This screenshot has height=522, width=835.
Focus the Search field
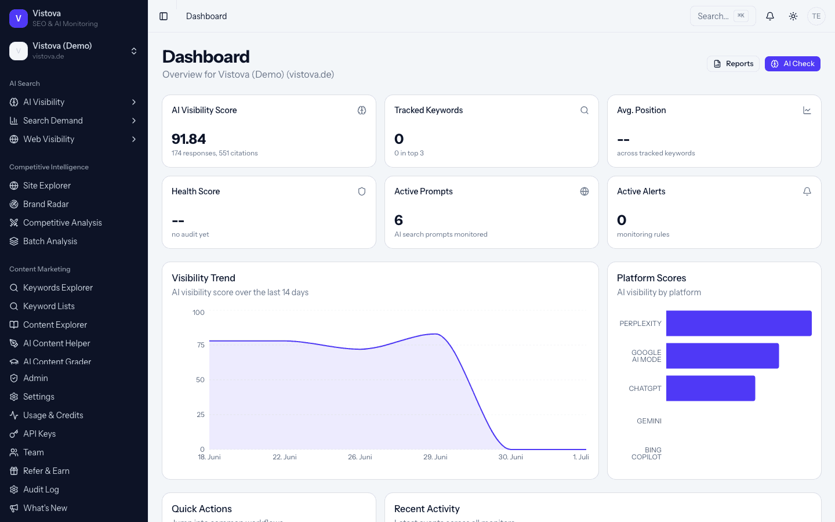pyautogui.click(x=723, y=16)
